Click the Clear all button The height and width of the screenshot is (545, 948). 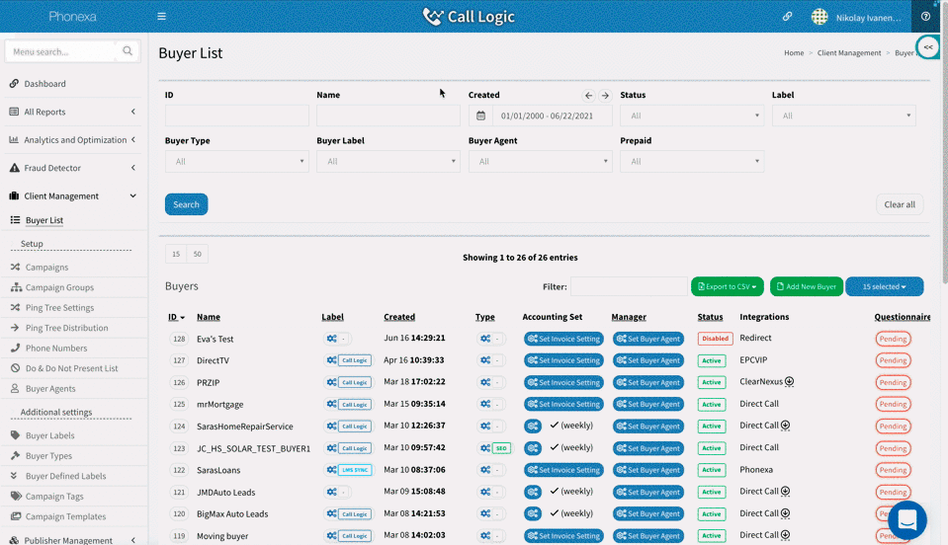tap(899, 204)
